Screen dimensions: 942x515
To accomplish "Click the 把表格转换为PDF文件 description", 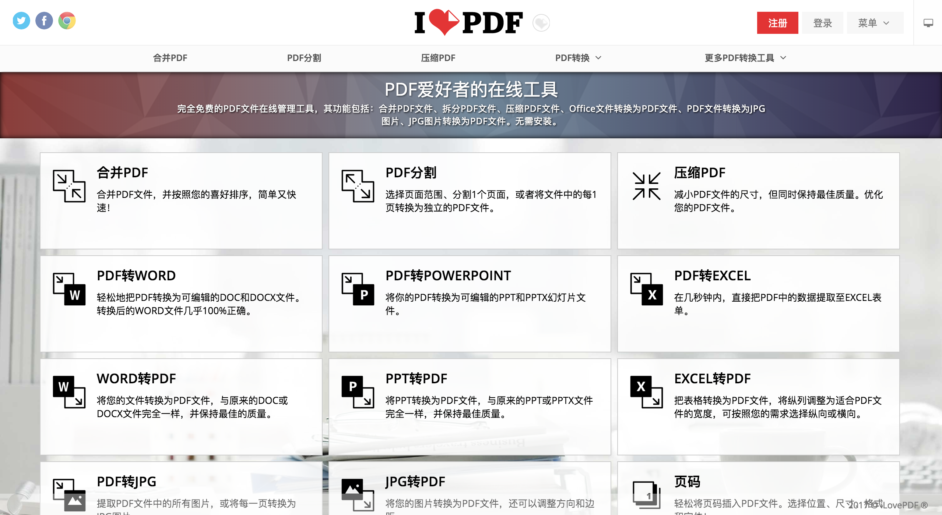I will [778, 407].
